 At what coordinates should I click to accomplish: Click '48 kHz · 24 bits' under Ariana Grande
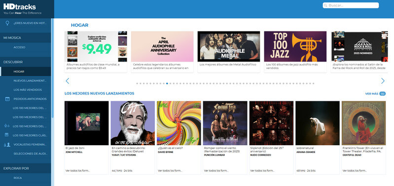pyautogui.click(x=306, y=171)
